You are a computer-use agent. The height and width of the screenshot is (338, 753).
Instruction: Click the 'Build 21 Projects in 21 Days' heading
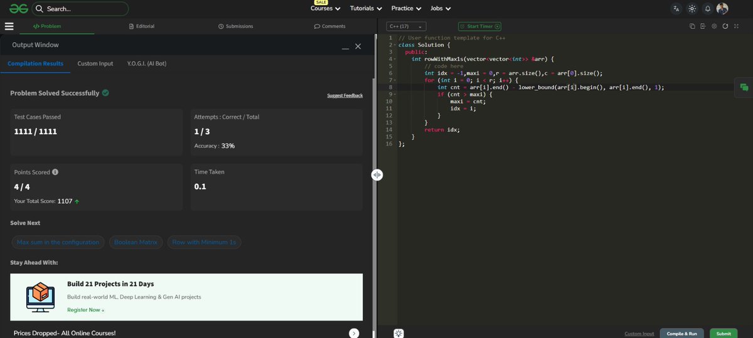(x=110, y=284)
